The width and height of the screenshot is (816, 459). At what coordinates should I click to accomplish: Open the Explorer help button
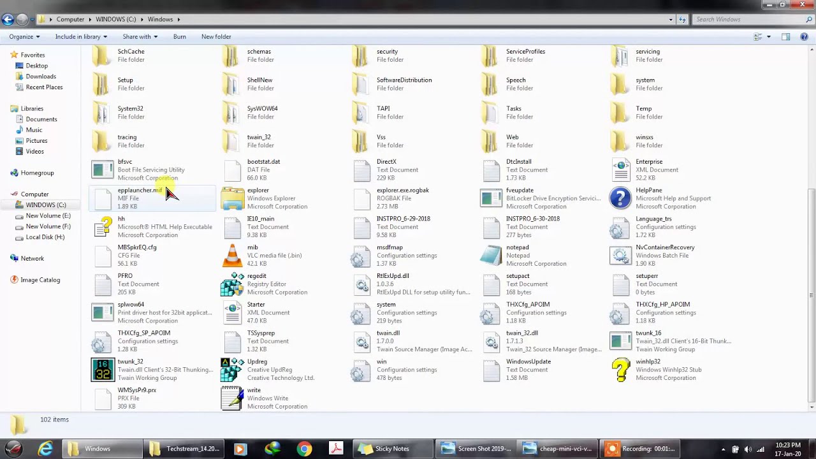(803, 37)
